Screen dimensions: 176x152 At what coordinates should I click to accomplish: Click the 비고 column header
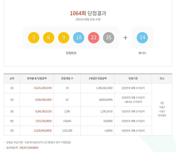click(162, 78)
